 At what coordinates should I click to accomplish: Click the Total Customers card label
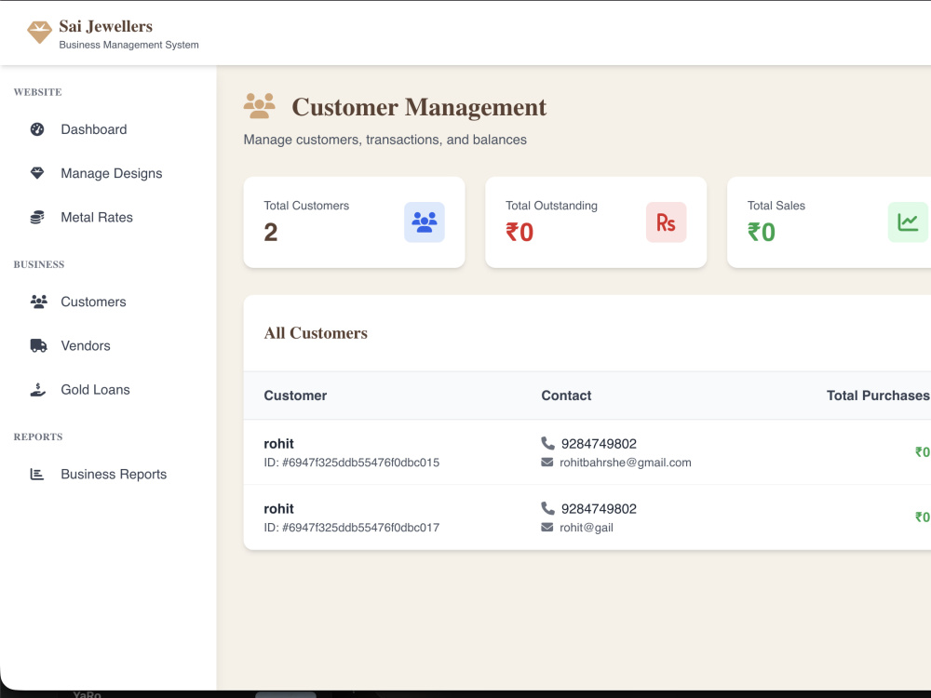[306, 206]
